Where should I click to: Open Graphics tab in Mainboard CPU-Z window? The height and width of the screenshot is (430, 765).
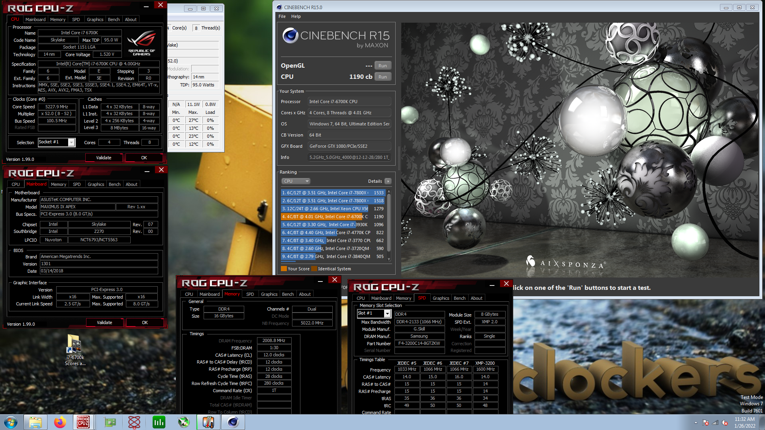pyautogui.click(x=96, y=184)
